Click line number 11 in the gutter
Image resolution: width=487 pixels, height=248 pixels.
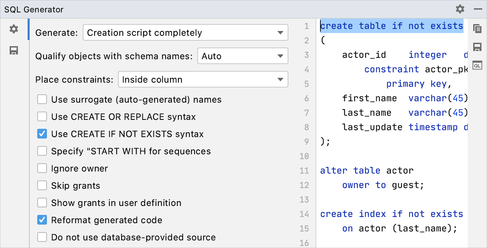tap(305, 170)
